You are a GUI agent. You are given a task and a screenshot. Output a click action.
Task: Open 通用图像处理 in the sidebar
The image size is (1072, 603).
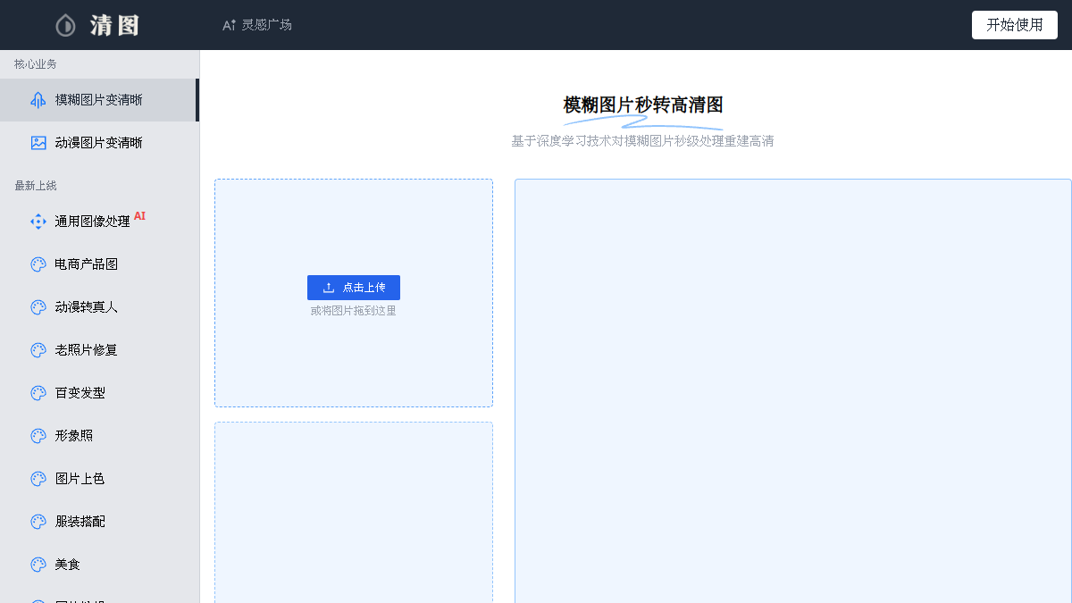tap(98, 222)
